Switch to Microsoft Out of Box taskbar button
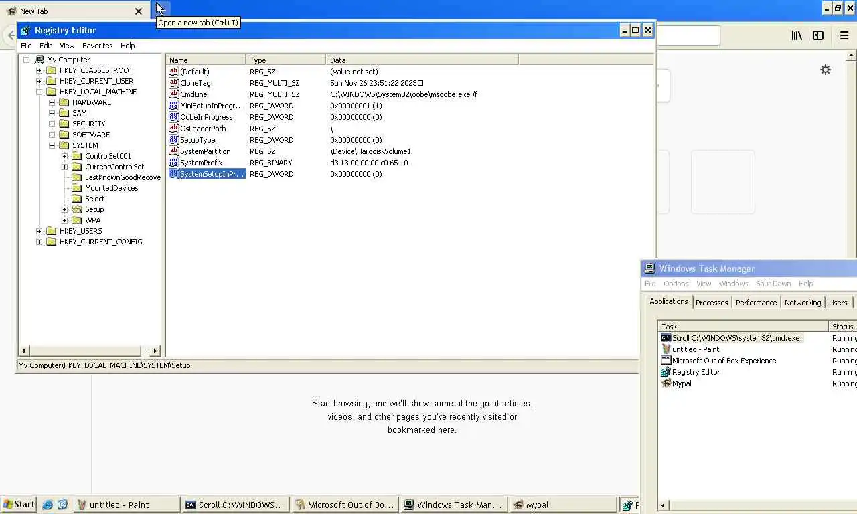The image size is (857, 514). pos(345,505)
